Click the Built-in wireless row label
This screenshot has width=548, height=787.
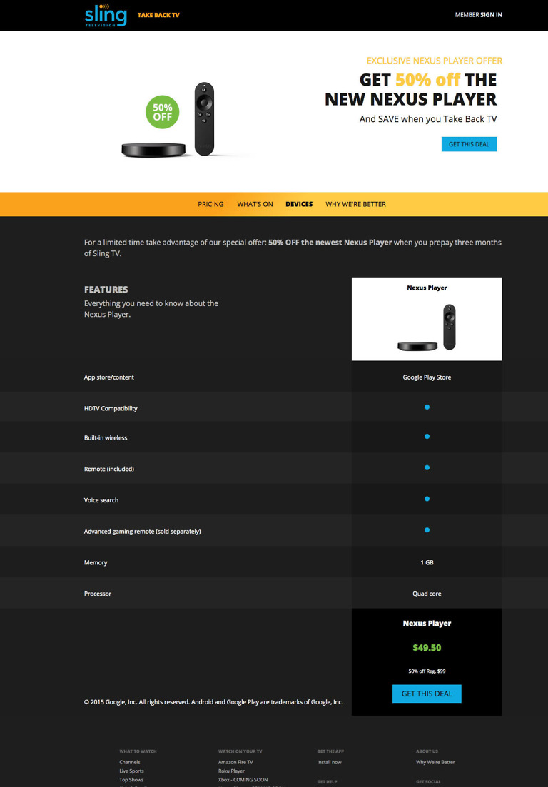[x=106, y=437]
